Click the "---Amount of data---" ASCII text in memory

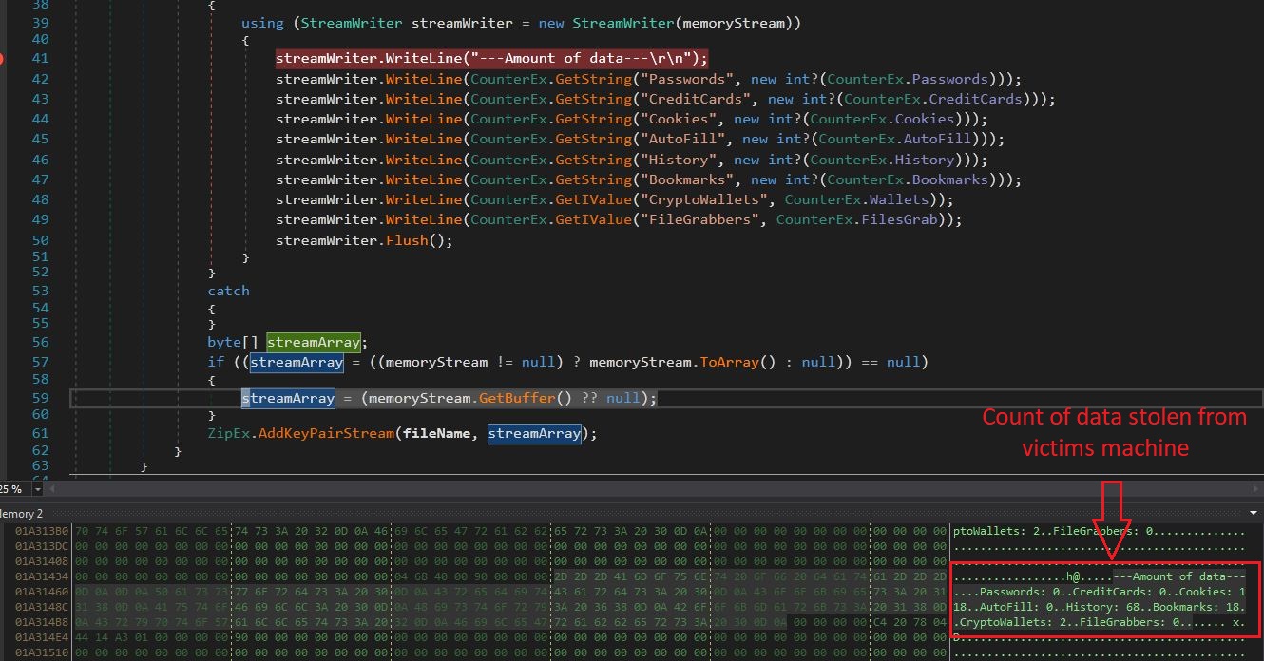[1178, 576]
